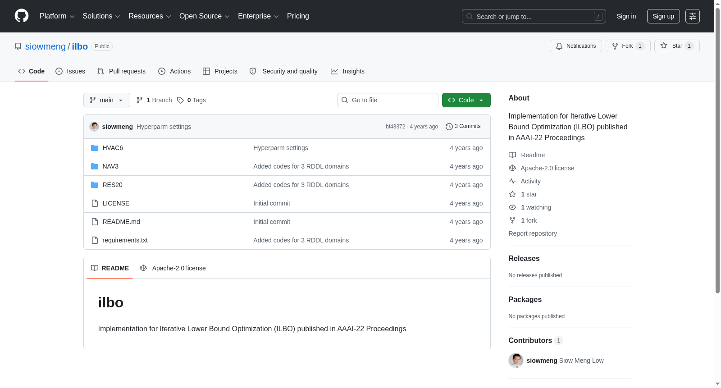Click the Sign in link
The width and height of the screenshot is (721, 388).
coord(626,16)
